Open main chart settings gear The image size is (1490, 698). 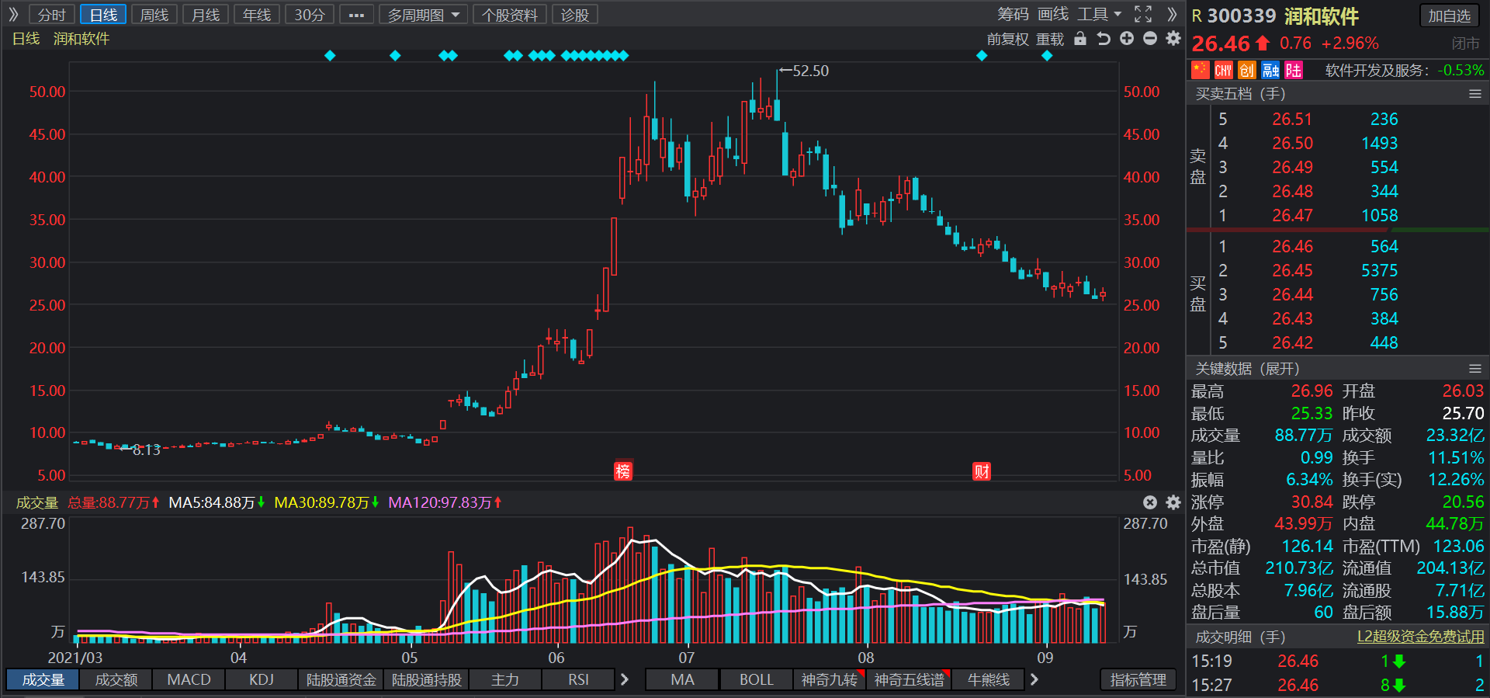[1173, 39]
